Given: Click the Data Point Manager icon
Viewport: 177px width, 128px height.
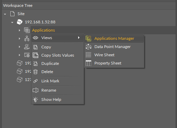Looking at the screenshot, I should (x=88, y=47).
